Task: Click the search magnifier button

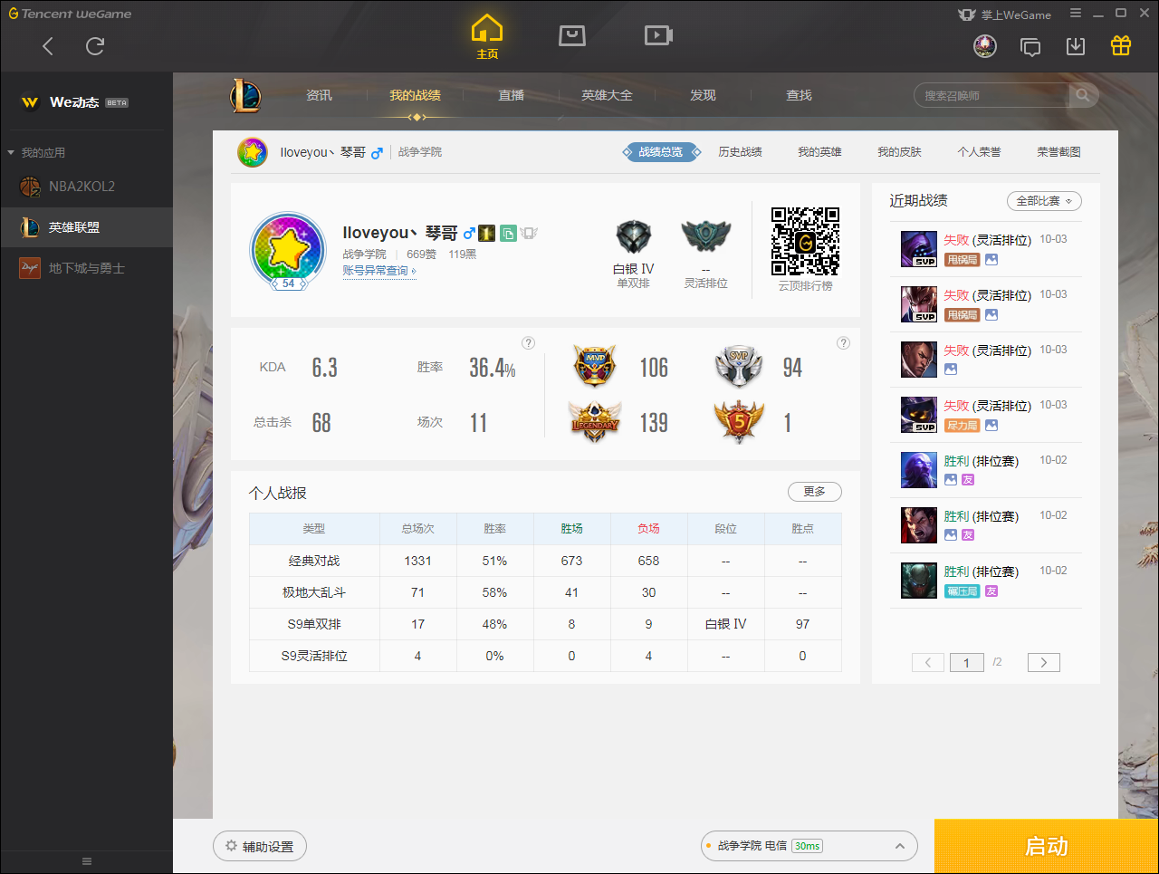Action: coord(1083,95)
